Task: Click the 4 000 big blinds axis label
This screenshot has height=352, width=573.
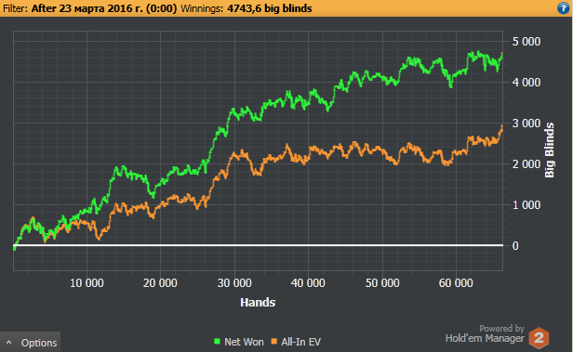Action: pyautogui.click(x=526, y=83)
